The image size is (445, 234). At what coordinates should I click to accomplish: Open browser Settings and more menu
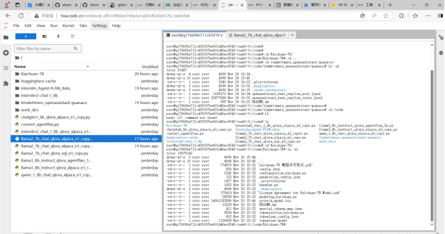point(428,16)
